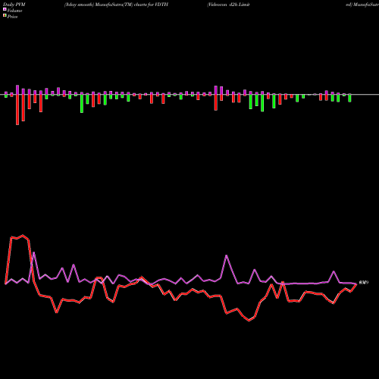
Task: Click the purple Volume legend swatch
Action: point(5,10)
